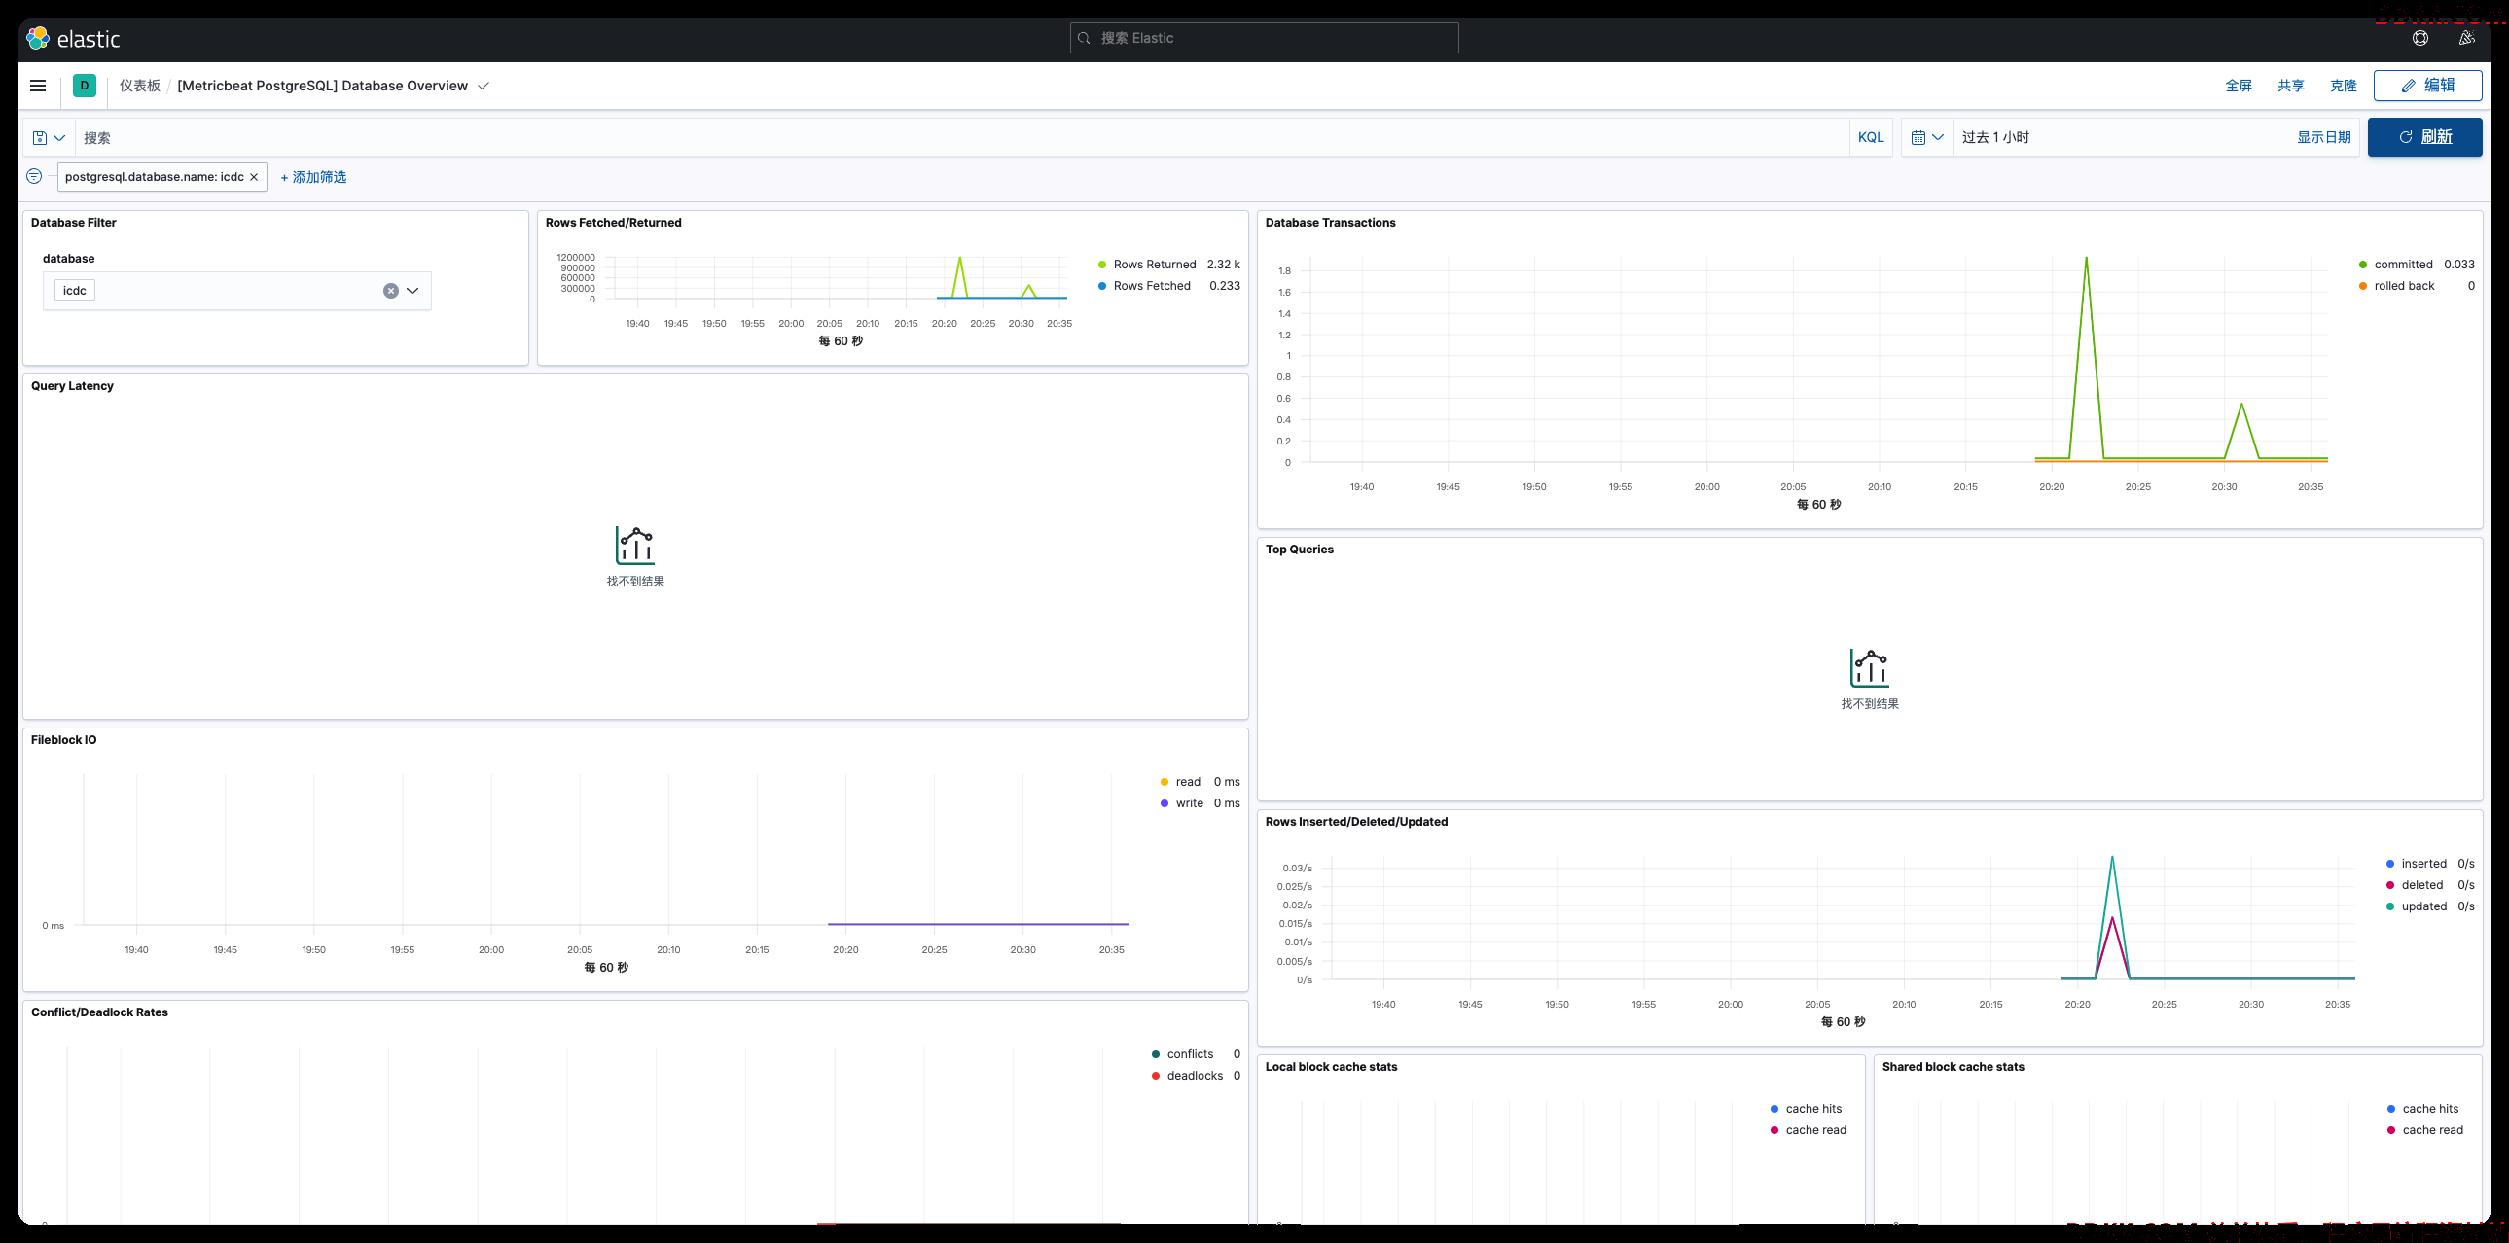Click the elastic logo
Image resolution: width=2509 pixels, height=1243 pixels.
[74, 38]
